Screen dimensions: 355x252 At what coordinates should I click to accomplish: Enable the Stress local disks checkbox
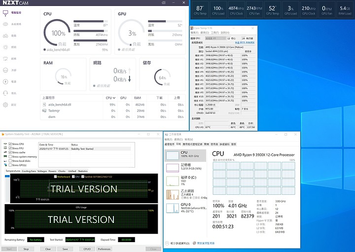(x=10, y=161)
